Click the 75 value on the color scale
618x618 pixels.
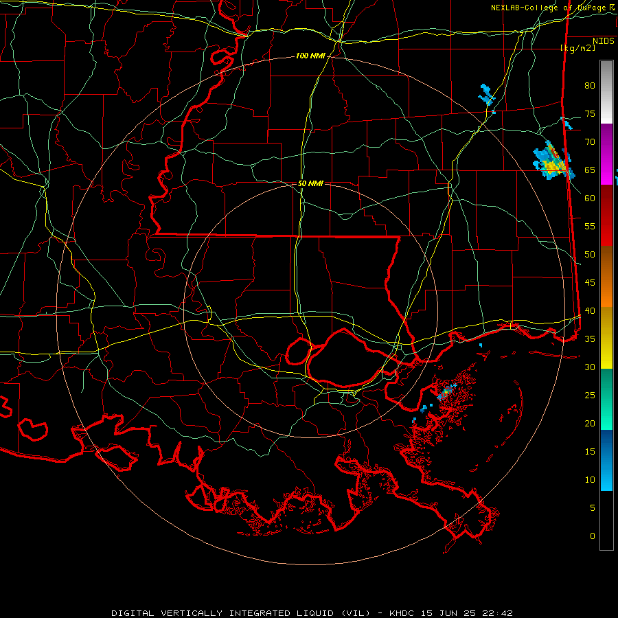[590, 113]
